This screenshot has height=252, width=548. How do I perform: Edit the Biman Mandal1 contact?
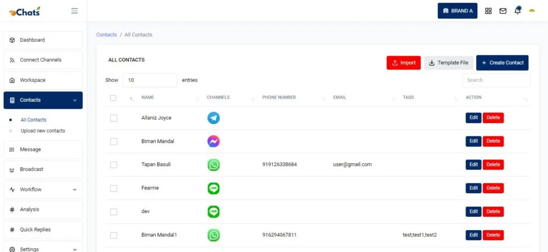click(474, 235)
